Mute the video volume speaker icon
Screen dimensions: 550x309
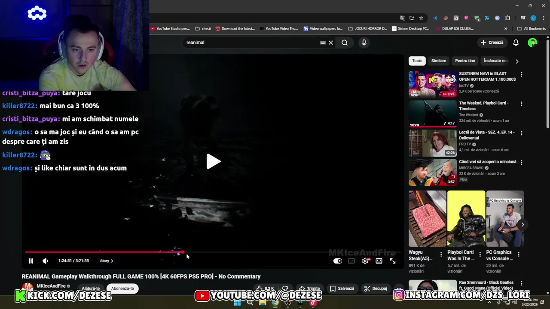pyautogui.click(x=45, y=261)
